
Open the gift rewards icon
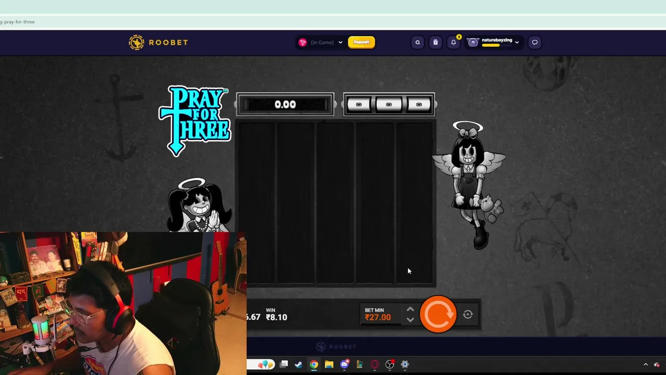tap(436, 43)
